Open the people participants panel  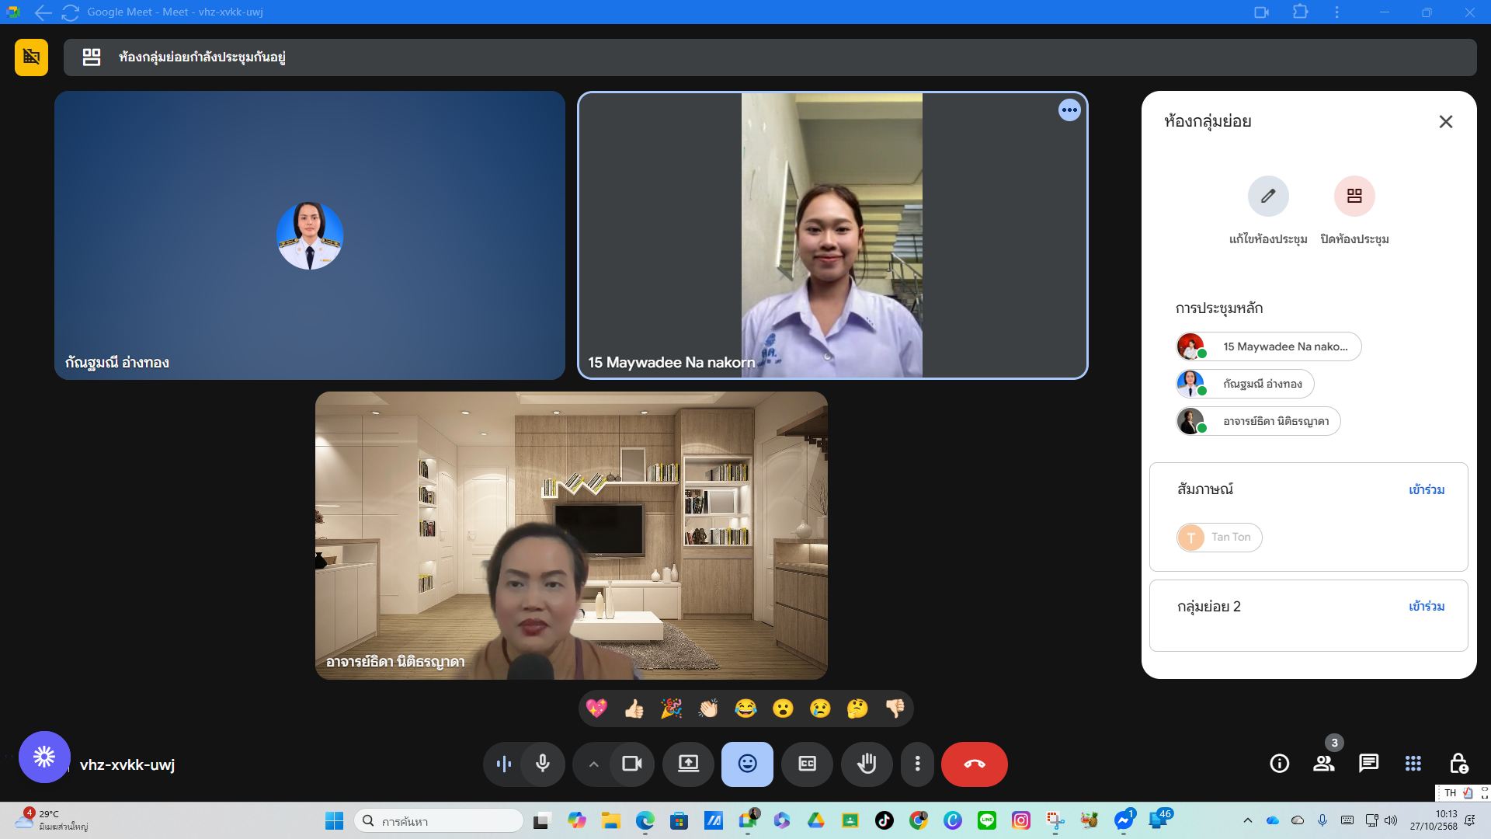point(1323,764)
